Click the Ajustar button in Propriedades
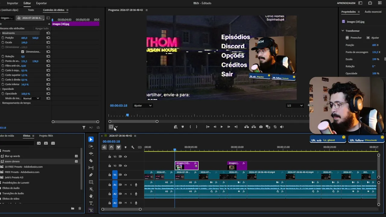 coord(373,38)
